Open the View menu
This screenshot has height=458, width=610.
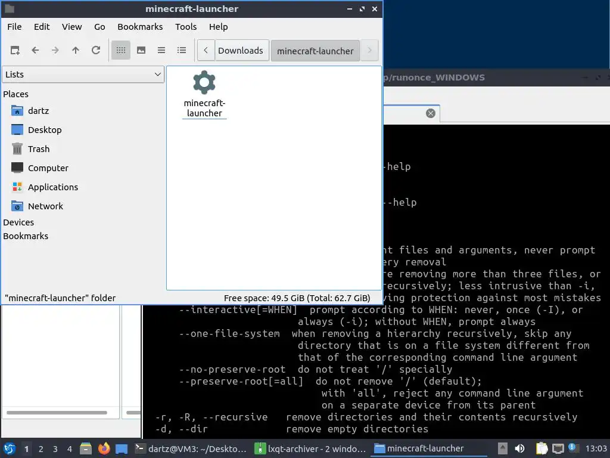(x=72, y=27)
